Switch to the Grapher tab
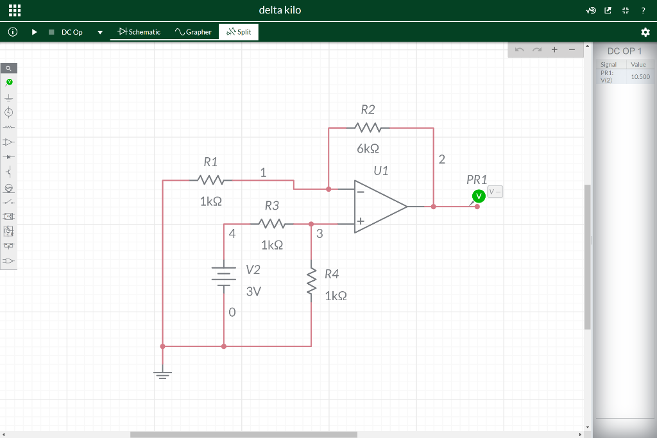This screenshot has height=438, width=657. pyautogui.click(x=192, y=31)
